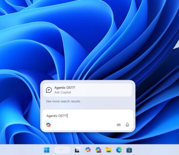This screenshot has width=179, height=155.
Task: Open Microsoft 365 Copilot taskbar icon
Action: 98,150
